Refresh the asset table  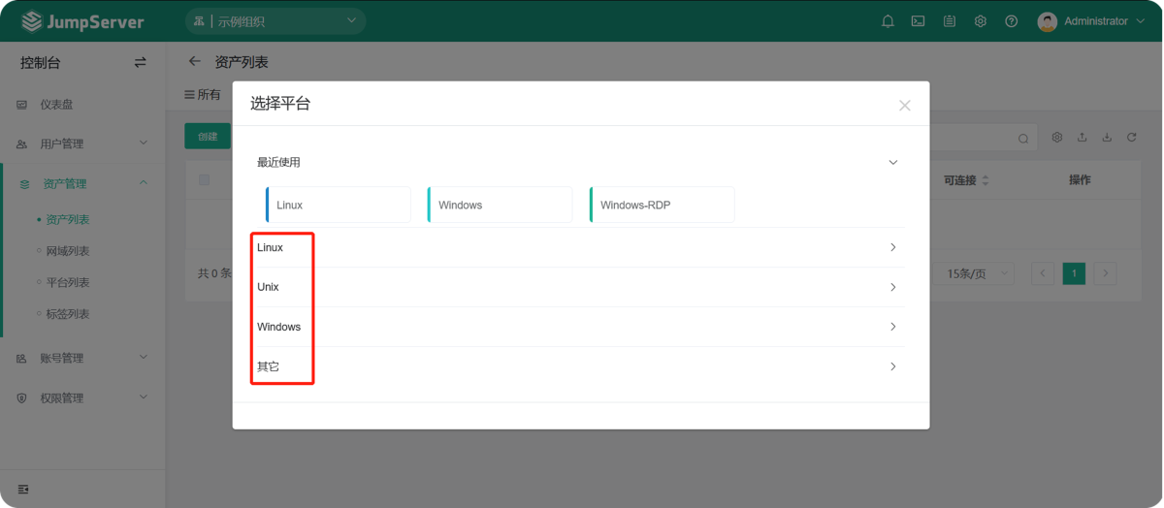point(1132,138)
